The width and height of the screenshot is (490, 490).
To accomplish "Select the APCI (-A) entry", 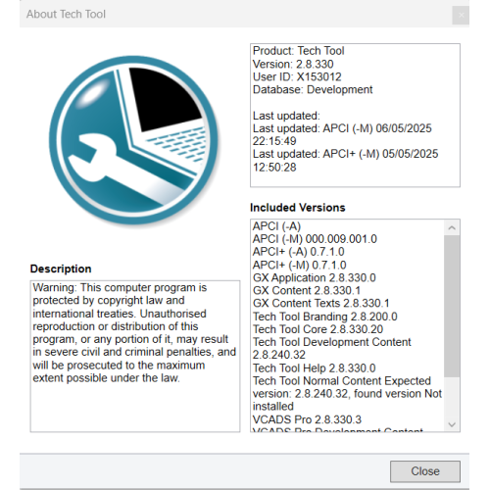I will coord(276,226).
